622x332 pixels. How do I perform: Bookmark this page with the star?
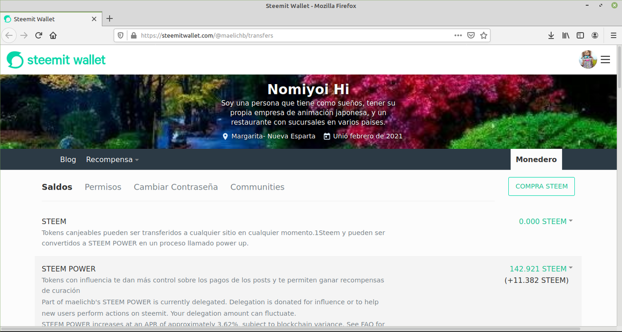point(484,35)
